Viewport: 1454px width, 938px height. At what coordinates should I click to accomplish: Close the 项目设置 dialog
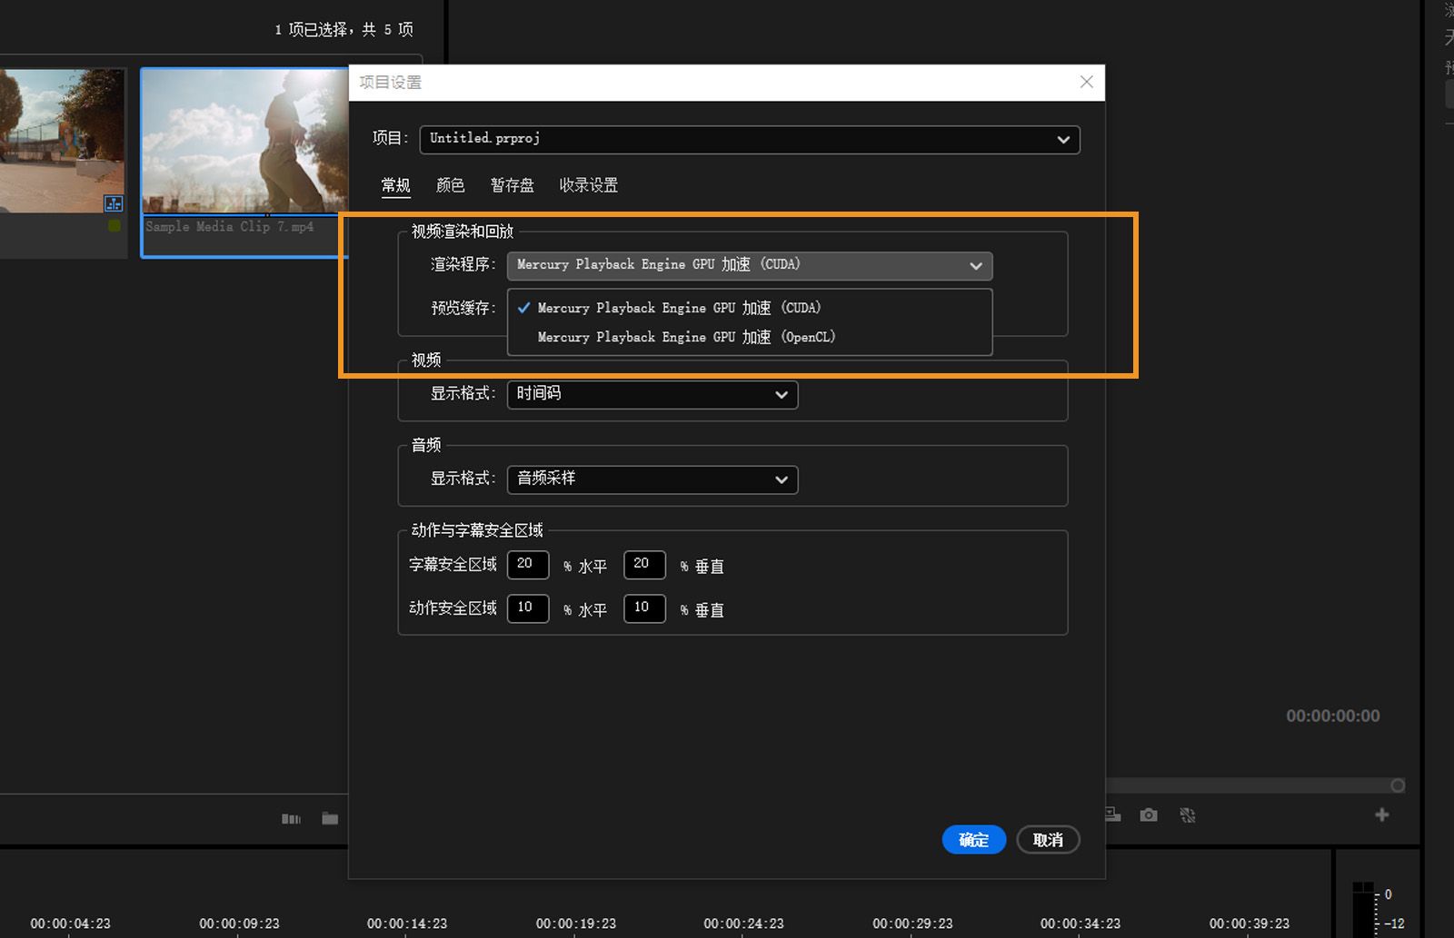pos(1086,82)
